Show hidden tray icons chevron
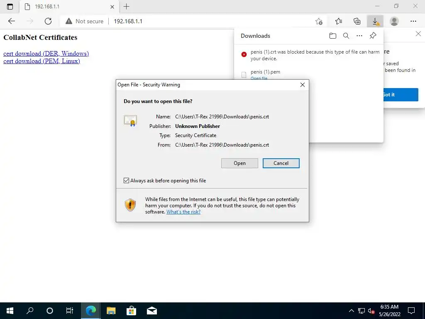This screenshot has height=319, width=425. [351, 311]
